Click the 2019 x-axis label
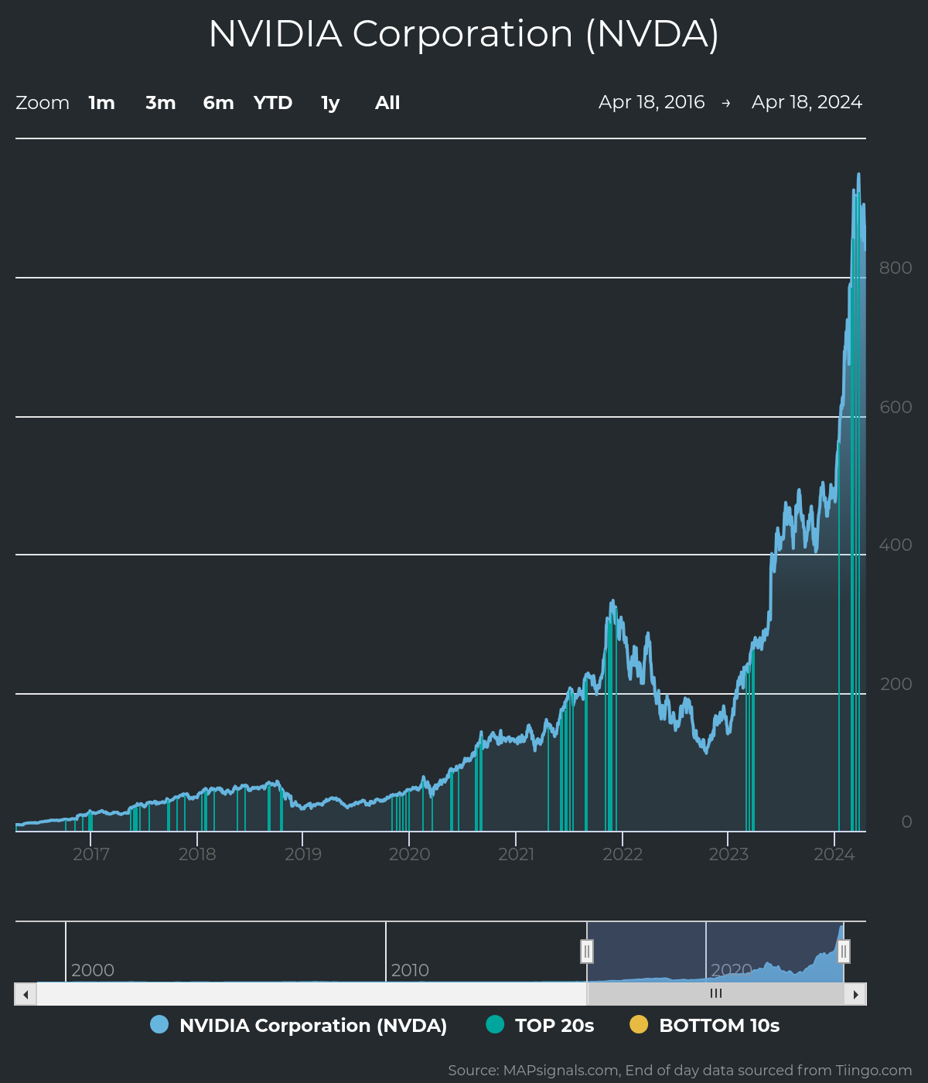This screenshot has height=1083, width=928. (303, 854)
